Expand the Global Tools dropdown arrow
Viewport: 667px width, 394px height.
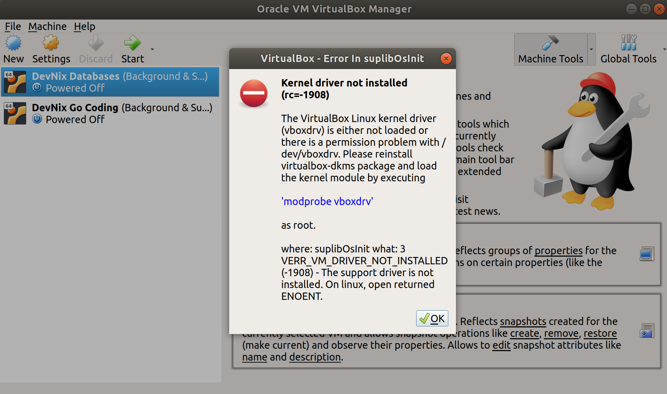pos(664,50)
